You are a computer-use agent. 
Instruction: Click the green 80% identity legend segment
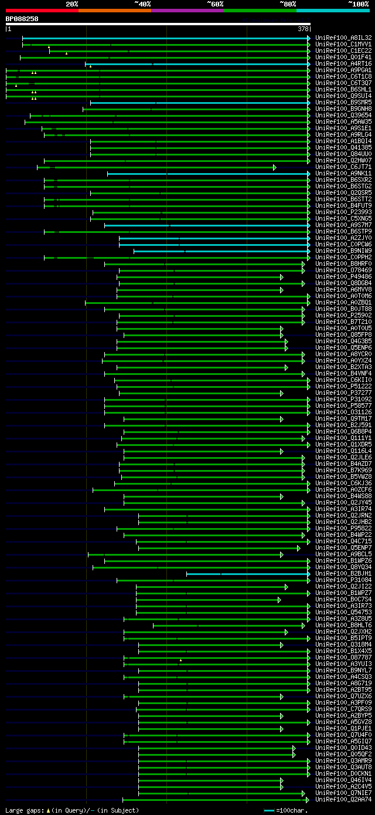260,11
